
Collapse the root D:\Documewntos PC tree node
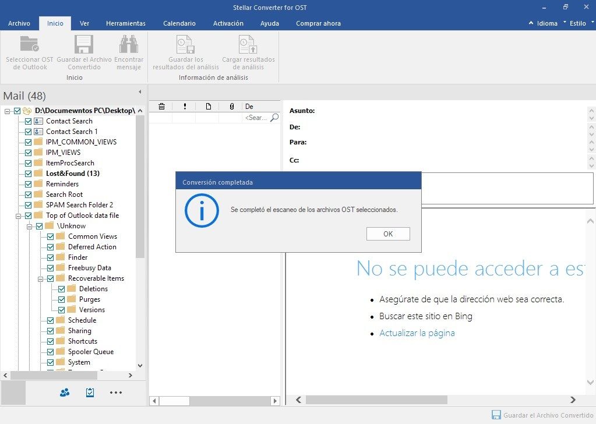click(x=7, y=111)
